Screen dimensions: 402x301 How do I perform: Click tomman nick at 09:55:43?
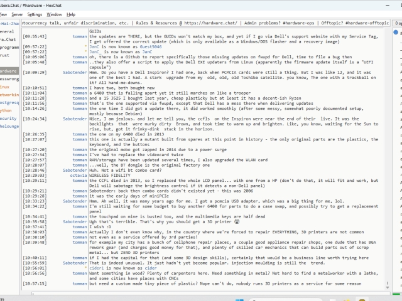(80, 36)
